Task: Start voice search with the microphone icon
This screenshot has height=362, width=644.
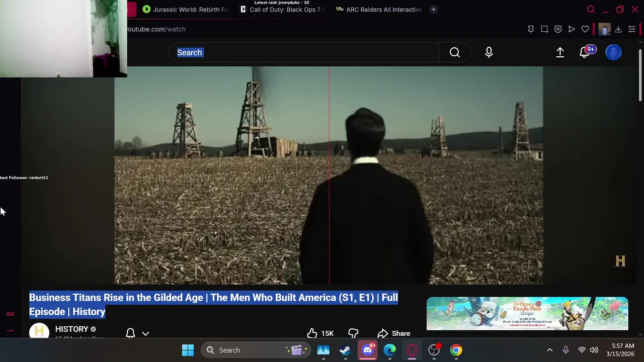Action: coord(489,52)
